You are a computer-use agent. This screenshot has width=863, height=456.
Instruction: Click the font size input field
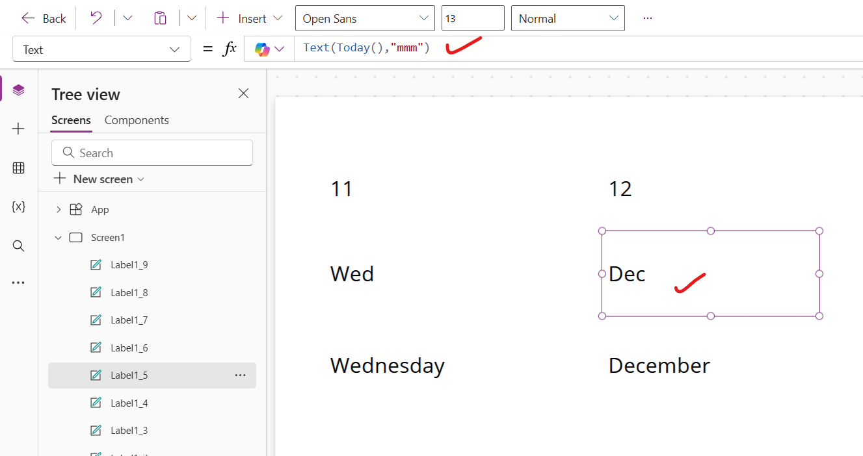(472, 18)
